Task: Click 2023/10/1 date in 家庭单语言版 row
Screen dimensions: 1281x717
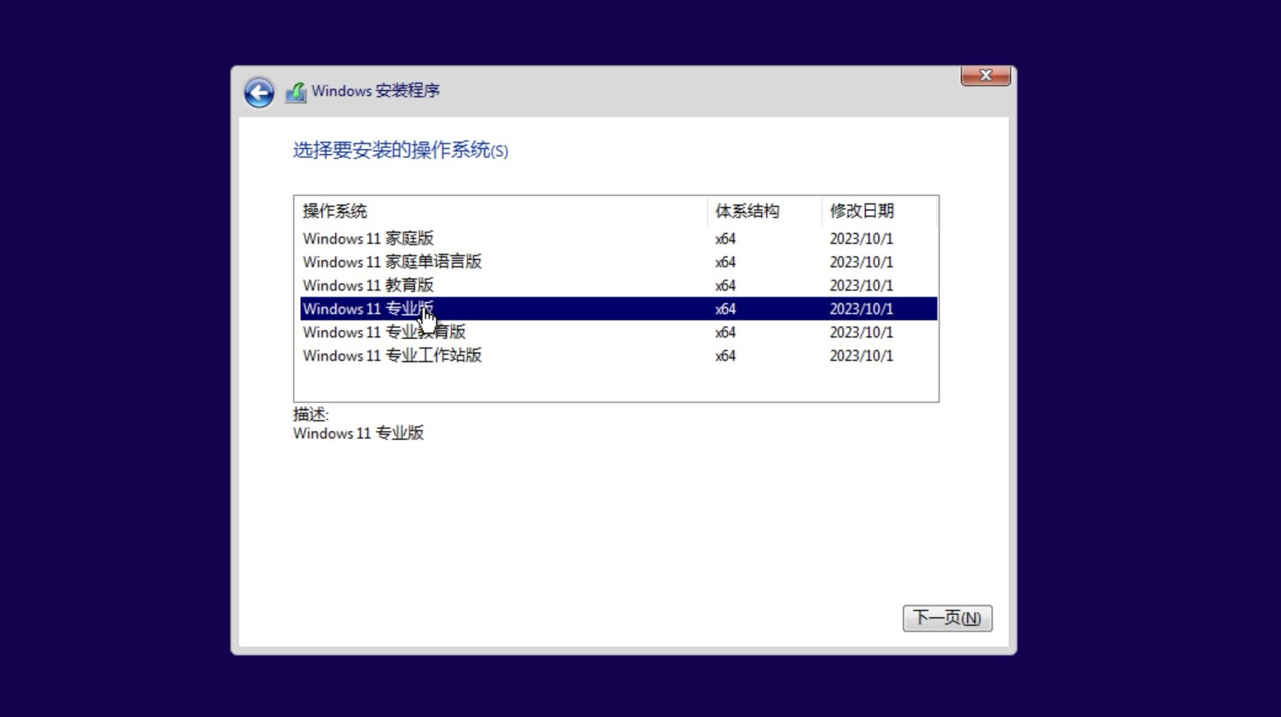Action: point(861,262)
